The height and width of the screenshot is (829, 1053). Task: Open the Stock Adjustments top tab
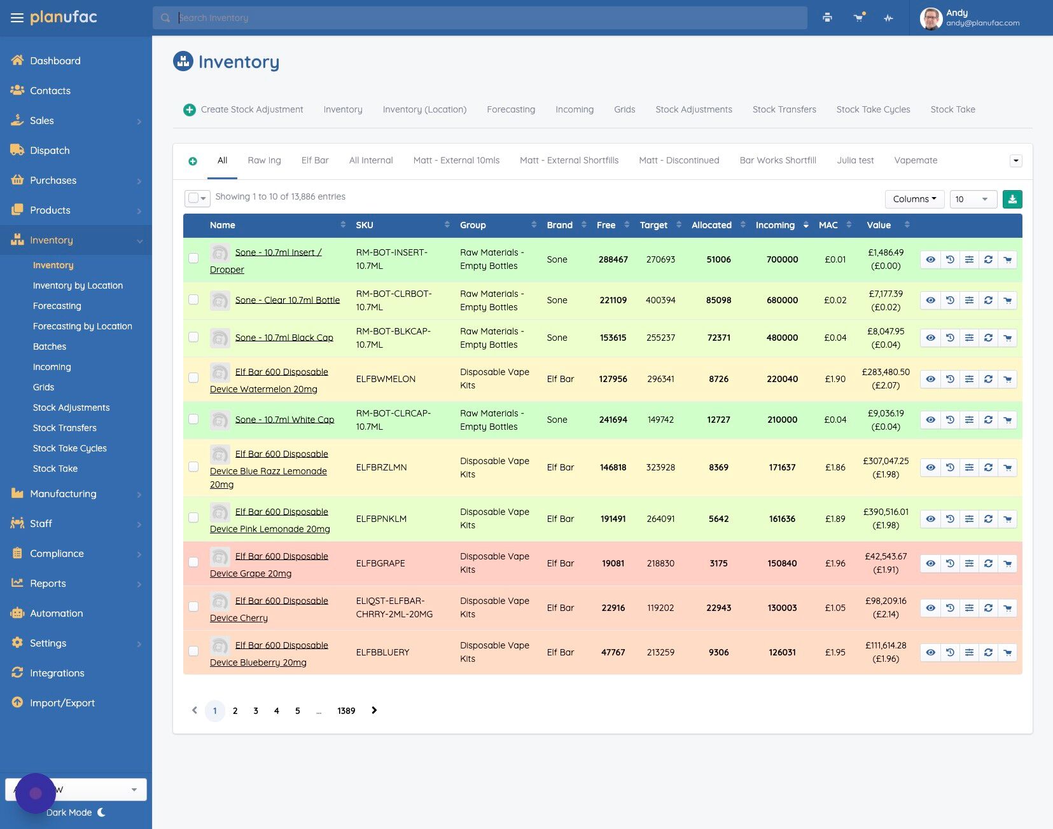pyautogui.click(x=694, y=109)
